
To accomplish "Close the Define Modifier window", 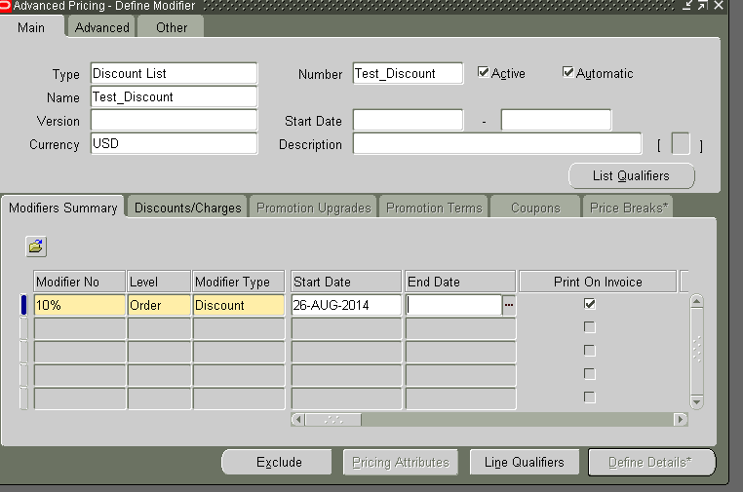I will click(x=719, y=5).
